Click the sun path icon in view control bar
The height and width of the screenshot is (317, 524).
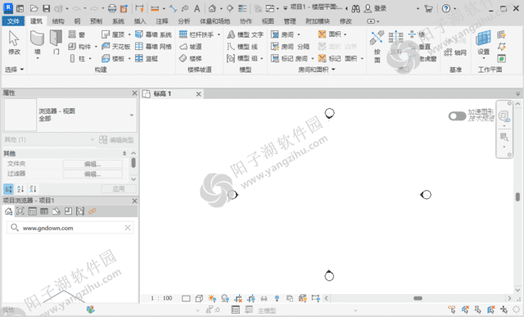212,298
